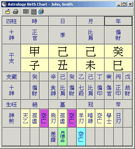Viewport: 135px width, 149px height.
Task: Click the 巳 earthly branch cell
Action: point(118,65)
